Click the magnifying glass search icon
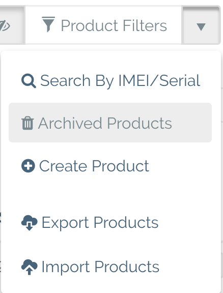The width and height of the screenshot is (223, 293). pyautogui.click(x=29, y=81)
